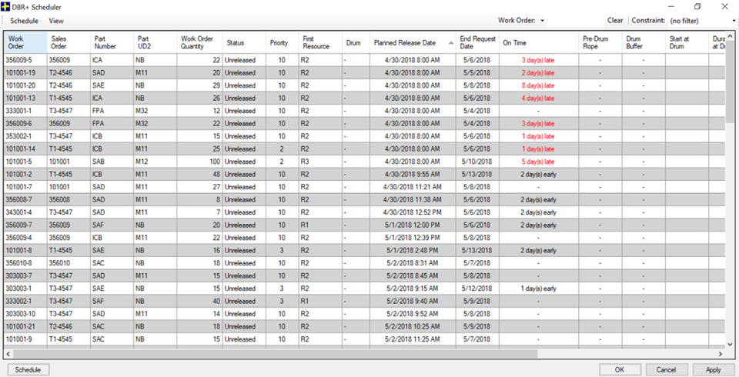The image size is (739, 377).
Task: Select work order 356009-5 cell
Action: click(25, 60)
